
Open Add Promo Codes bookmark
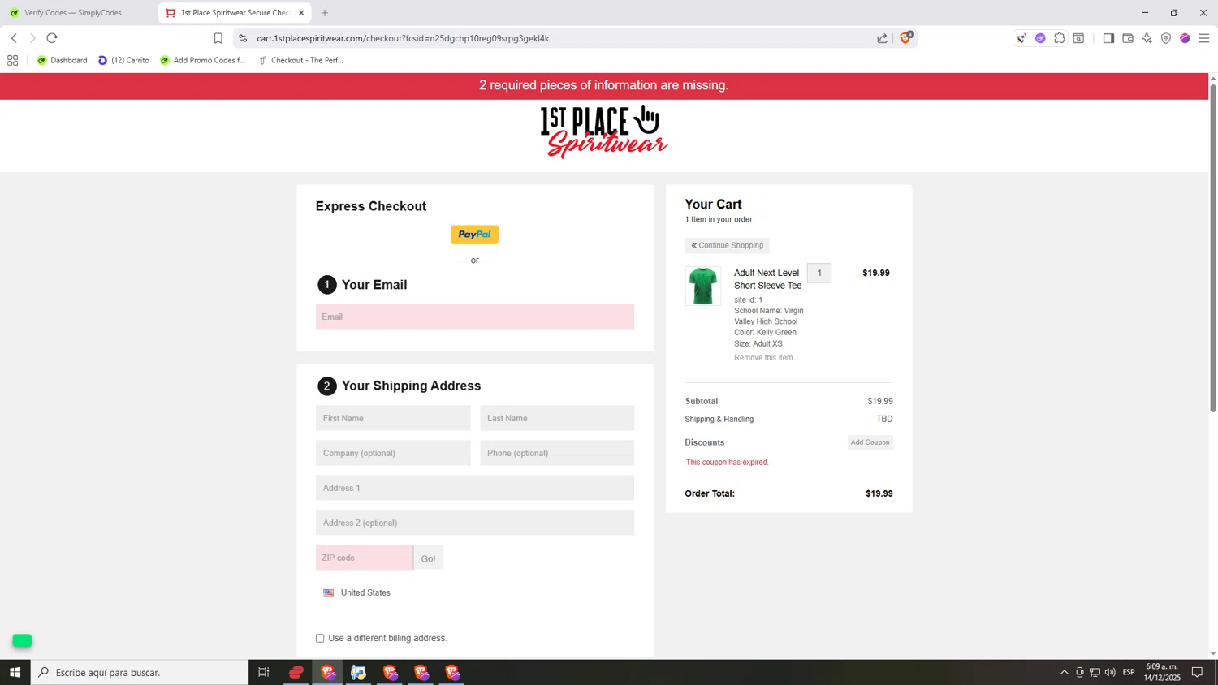click(x=203, y=60)
